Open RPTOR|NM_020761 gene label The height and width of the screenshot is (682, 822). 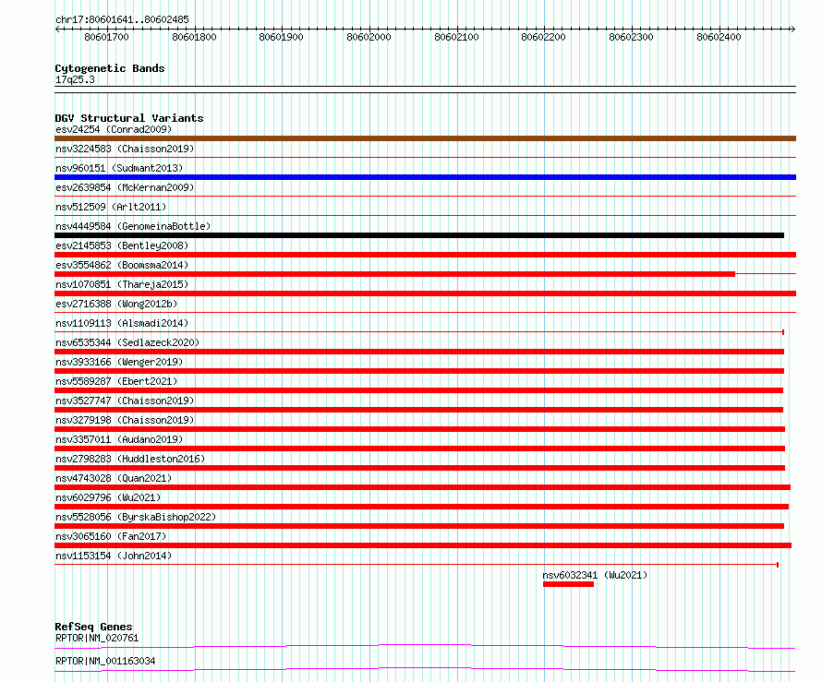click(97, 638)
